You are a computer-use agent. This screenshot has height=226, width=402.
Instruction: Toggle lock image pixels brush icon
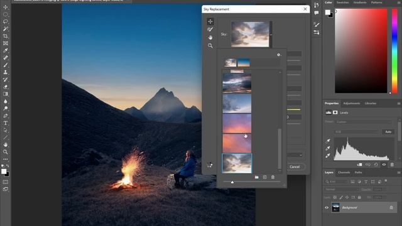341,197
